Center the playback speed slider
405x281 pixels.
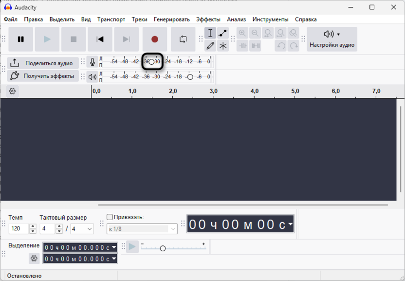[163, 248]
